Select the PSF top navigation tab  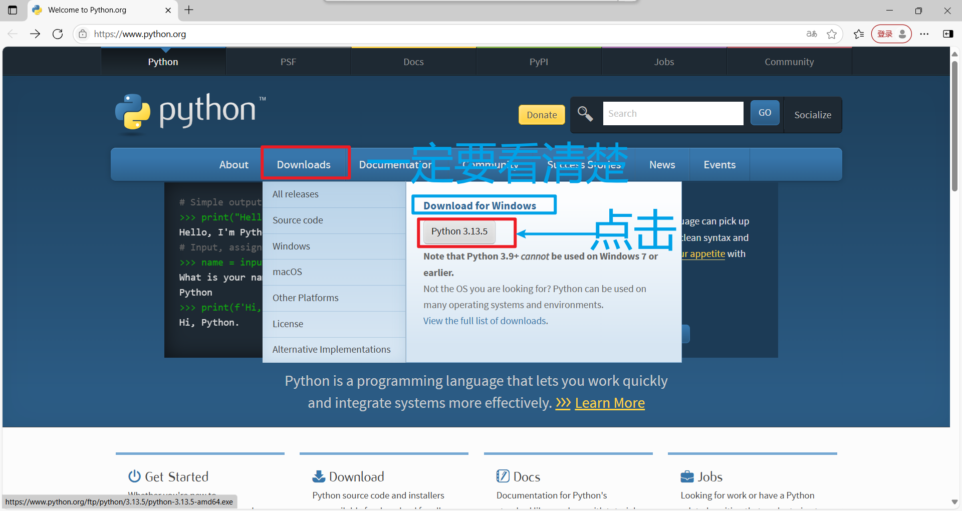[x=289, y=62]
